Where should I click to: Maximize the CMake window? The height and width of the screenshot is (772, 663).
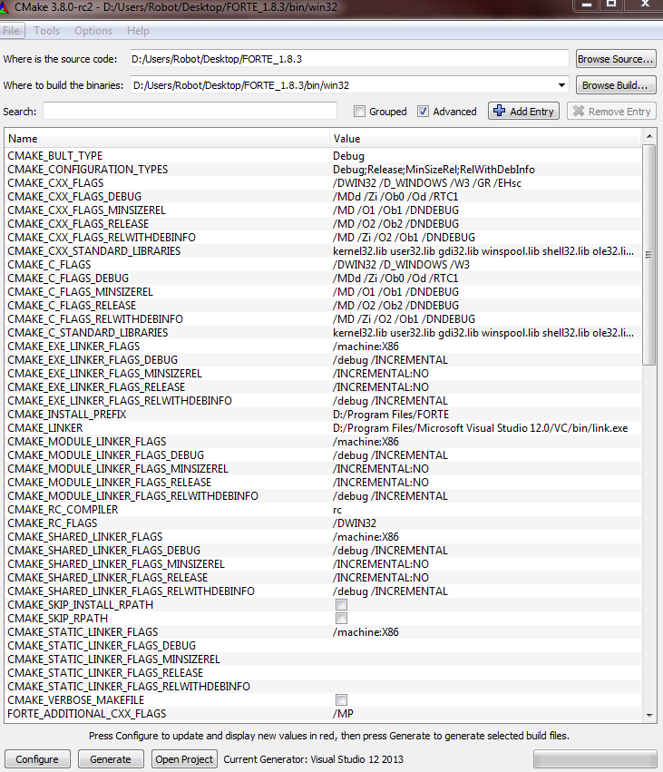(x=611, y=5)
